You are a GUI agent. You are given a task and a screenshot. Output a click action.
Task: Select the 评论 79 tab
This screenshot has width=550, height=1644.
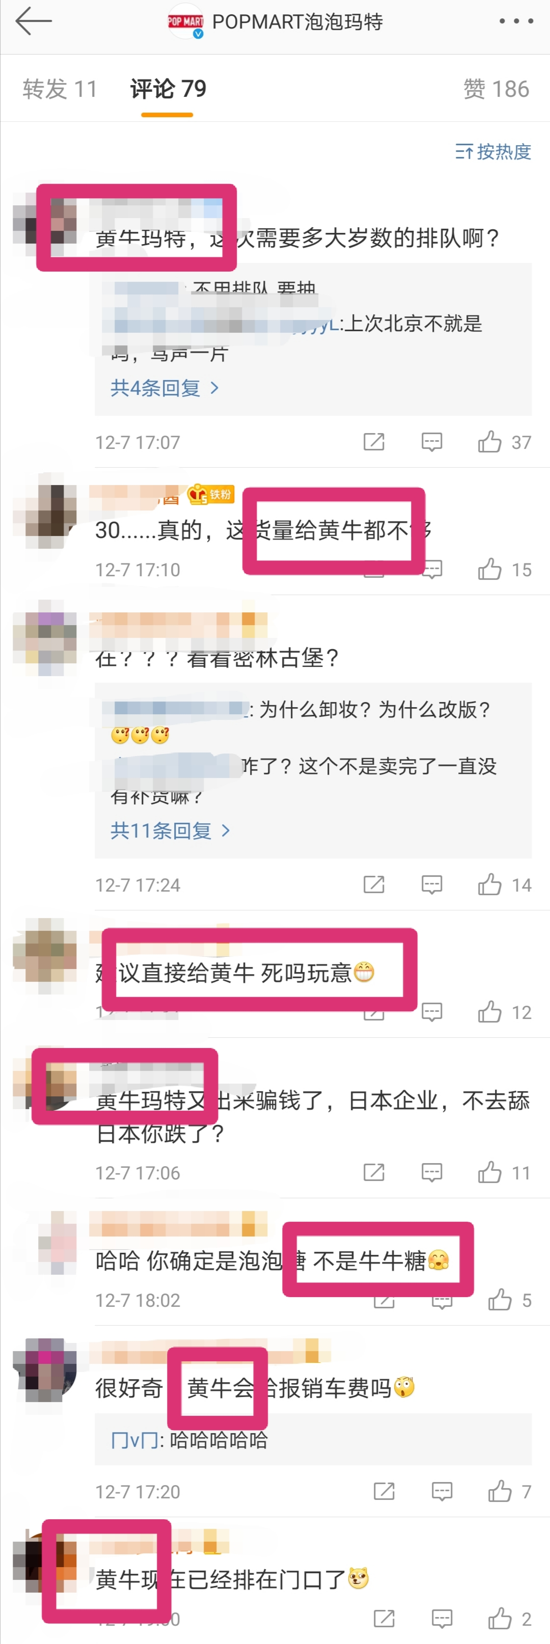point(168,89)
